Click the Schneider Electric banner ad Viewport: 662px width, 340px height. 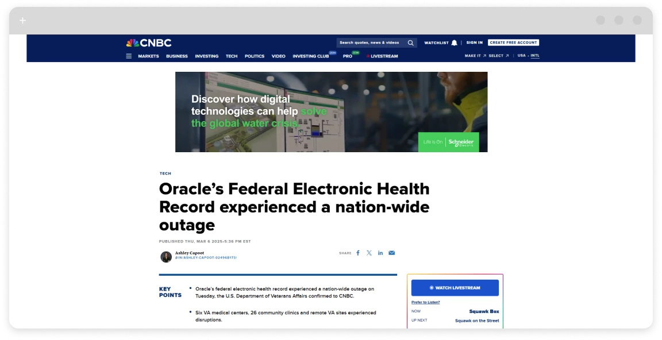332,112
